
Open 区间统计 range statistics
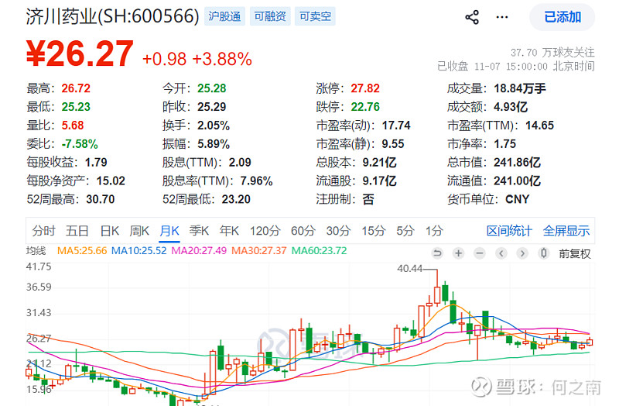click(509, 230)
